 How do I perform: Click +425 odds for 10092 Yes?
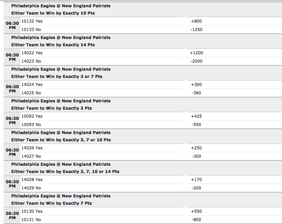196,116
